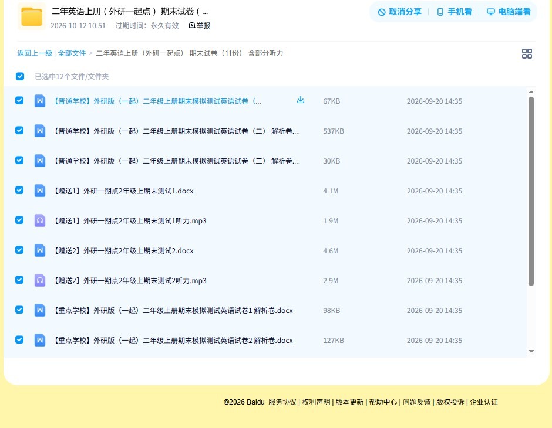
Task: Click the 4.6M size value
Action: coord(331,250)
